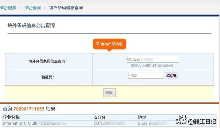Click the 验证码 label
The height and width of the screenshot is (128, 220).
pyautogui.click(x=47, y=77)
